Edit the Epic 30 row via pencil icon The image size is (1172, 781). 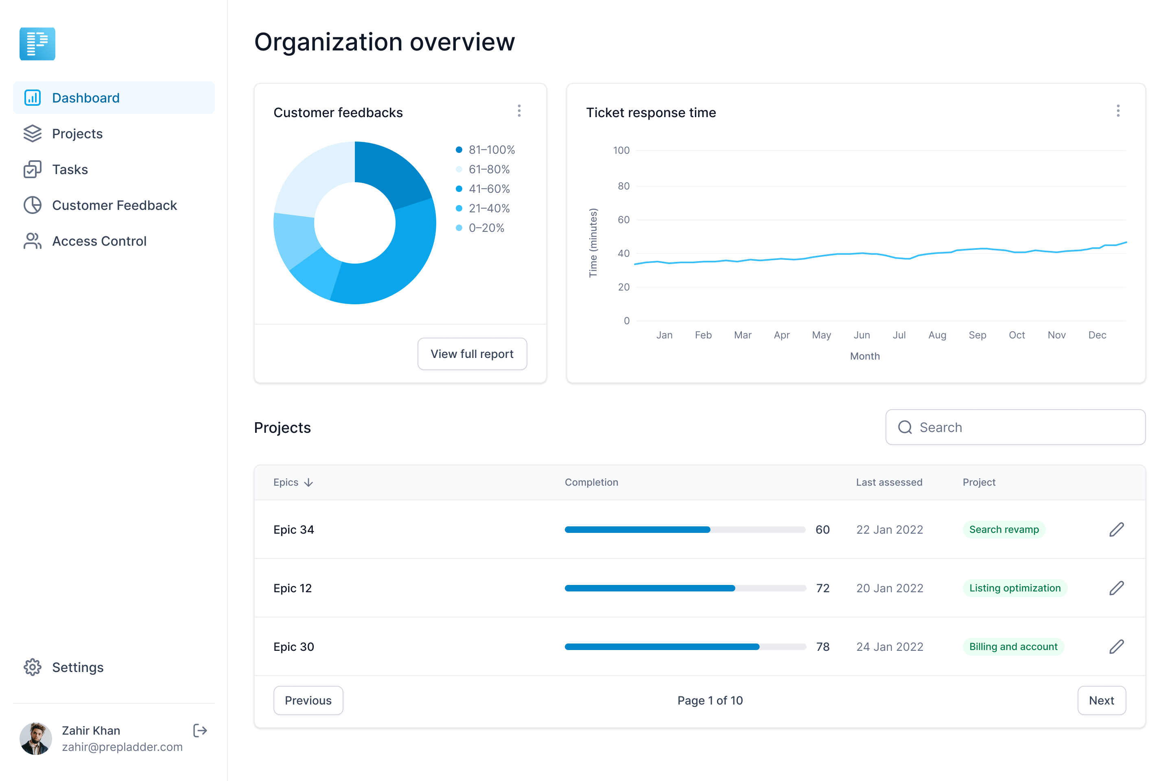1116,646
